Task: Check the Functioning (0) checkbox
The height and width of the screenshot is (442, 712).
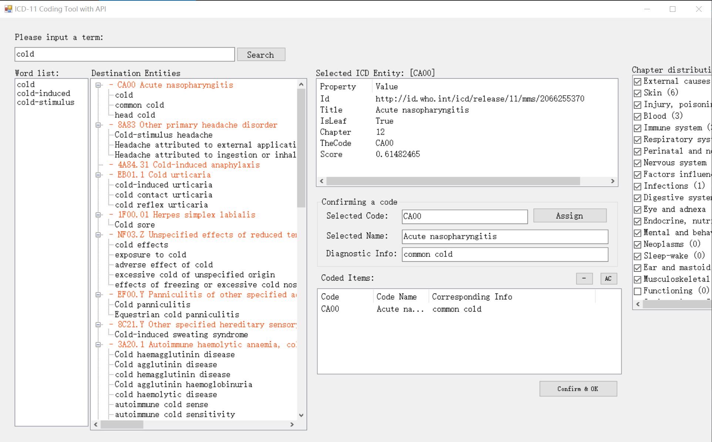Action: 638,291
